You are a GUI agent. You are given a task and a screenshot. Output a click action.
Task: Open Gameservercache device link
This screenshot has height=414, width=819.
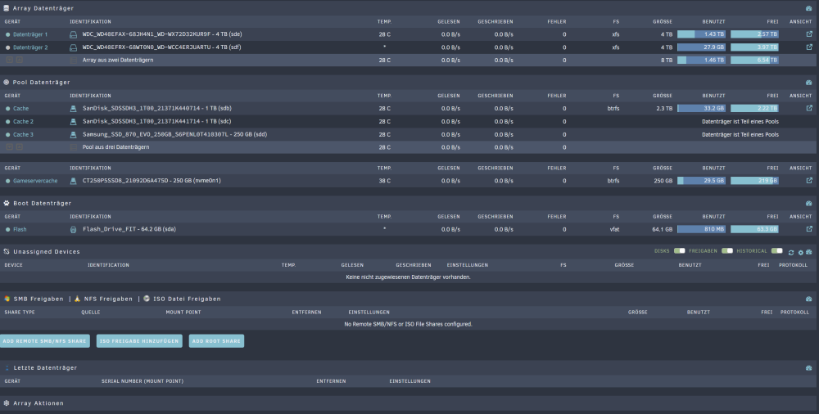35,181
